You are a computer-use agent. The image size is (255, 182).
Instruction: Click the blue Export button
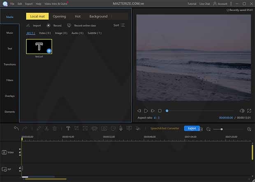pyautogui.click(x=192, y=128)
